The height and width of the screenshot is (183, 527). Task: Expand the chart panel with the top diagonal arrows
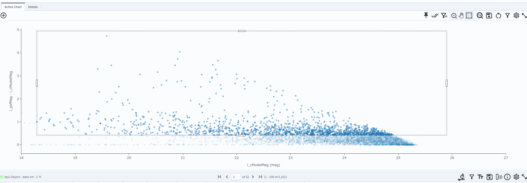click(x=524, y=15)
